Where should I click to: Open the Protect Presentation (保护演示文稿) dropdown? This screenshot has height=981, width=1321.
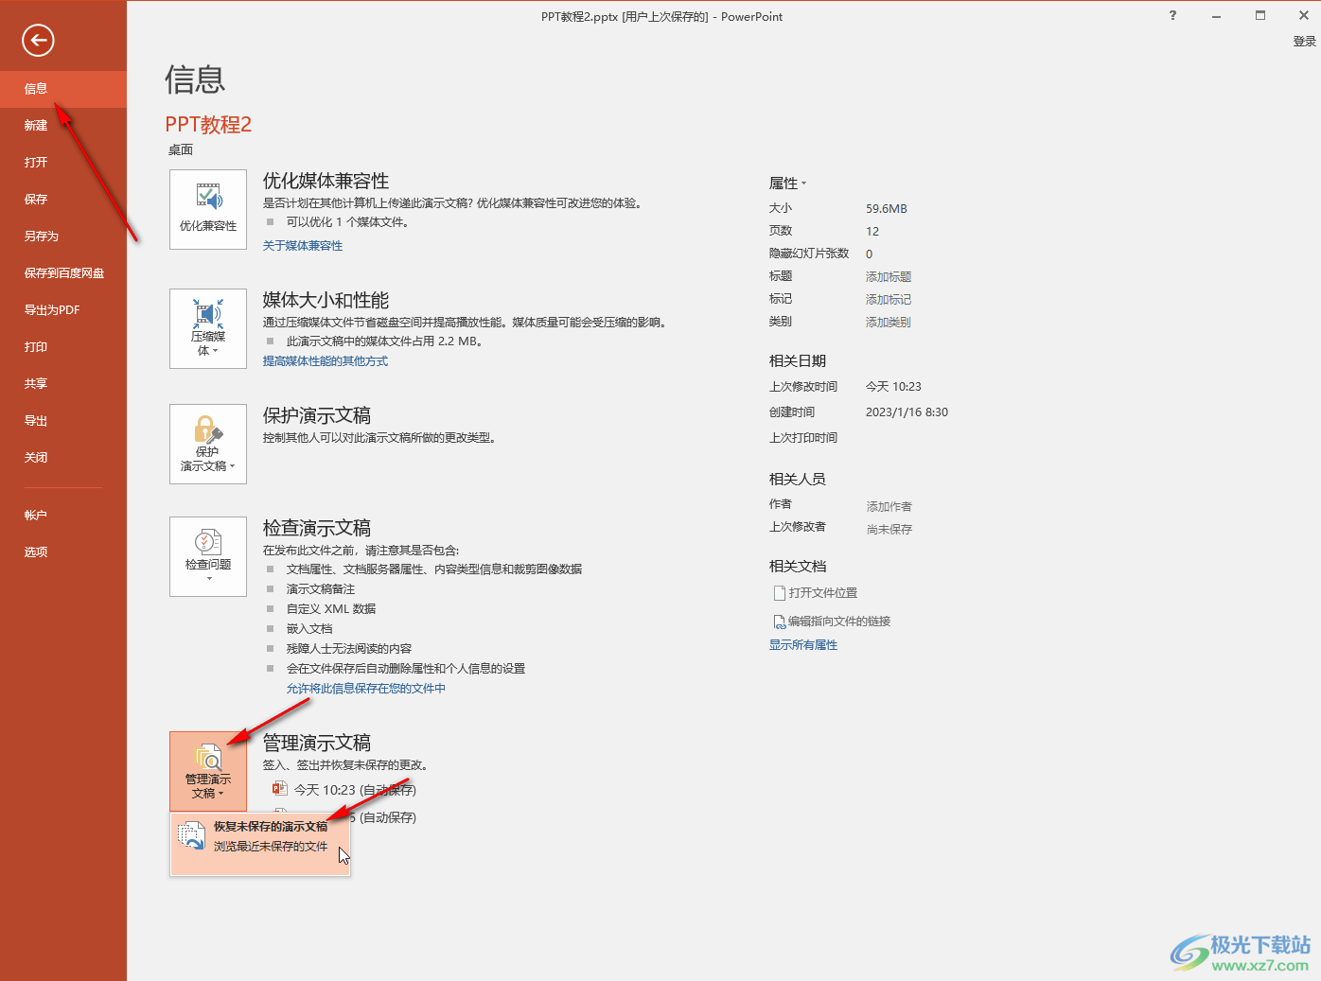click(x=208, y=444)
